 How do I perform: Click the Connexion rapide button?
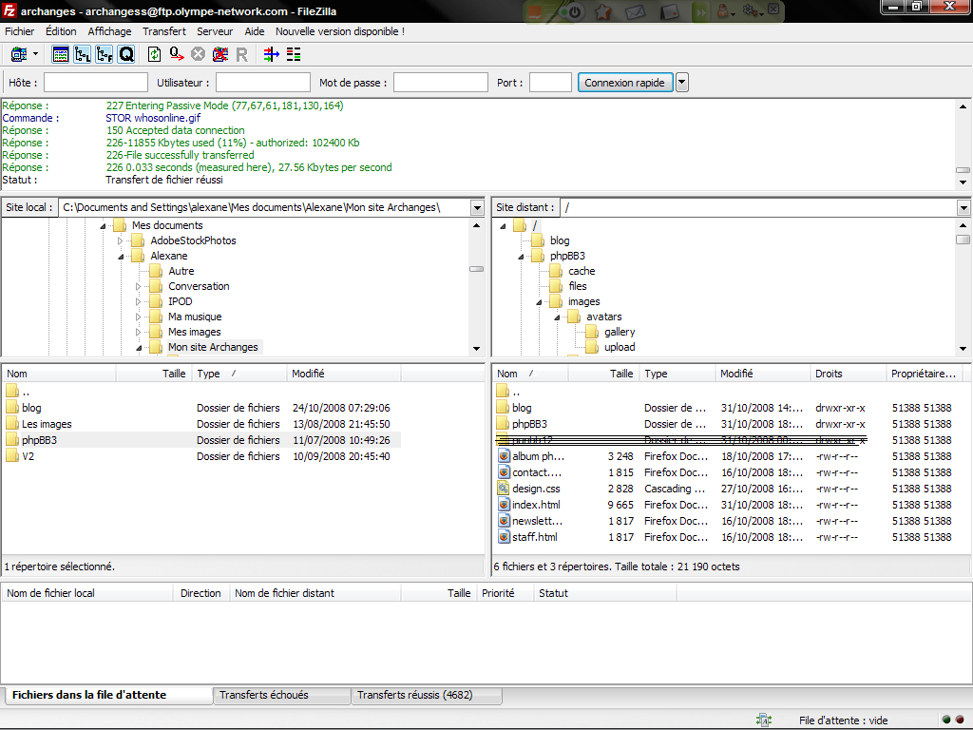click(x=624, y=83)
